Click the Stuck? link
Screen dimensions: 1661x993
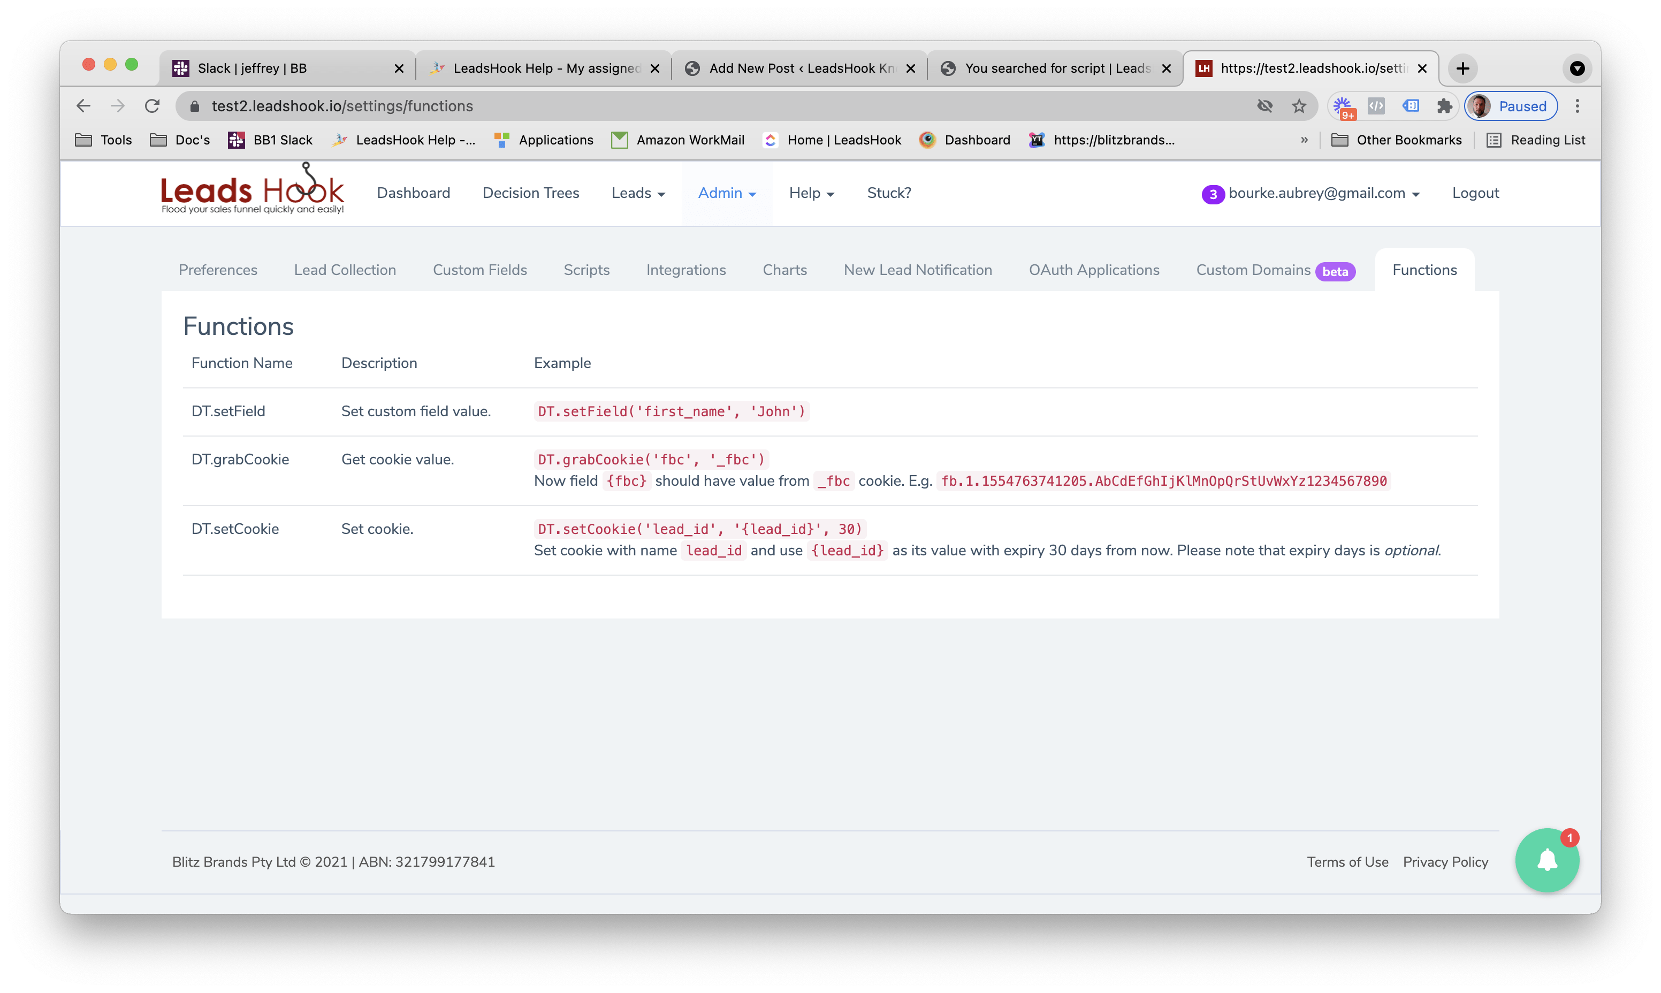pos(889,193)
